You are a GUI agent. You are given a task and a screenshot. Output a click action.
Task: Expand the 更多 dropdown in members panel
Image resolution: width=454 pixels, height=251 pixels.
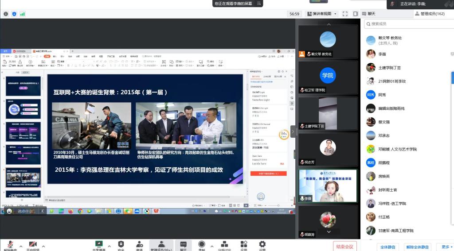point(445,247)
